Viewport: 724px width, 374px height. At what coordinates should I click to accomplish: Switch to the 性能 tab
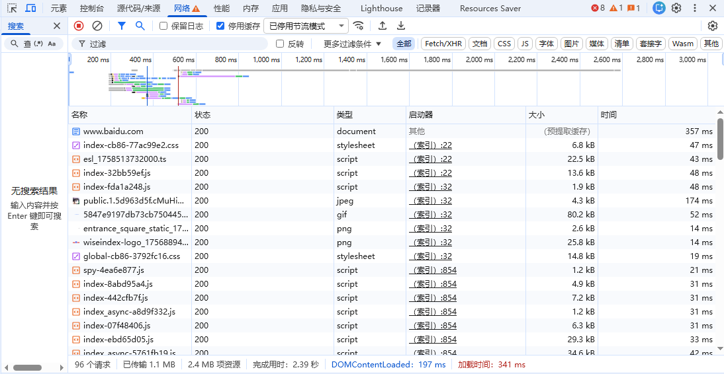222,9
